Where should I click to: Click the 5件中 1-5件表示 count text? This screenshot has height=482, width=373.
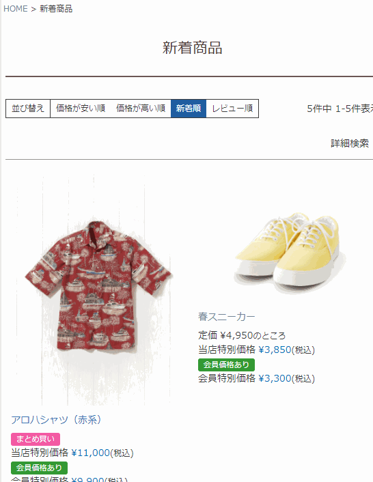pyautogui.click(x=340, y=109)
